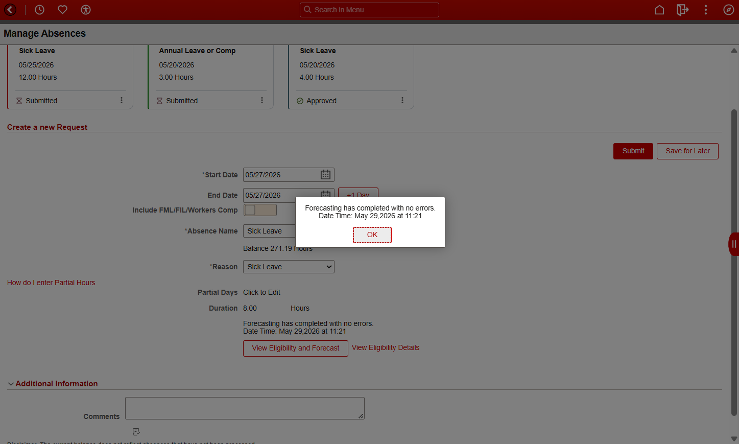
Task: Click Save for Later button
Action: point(687,151)
